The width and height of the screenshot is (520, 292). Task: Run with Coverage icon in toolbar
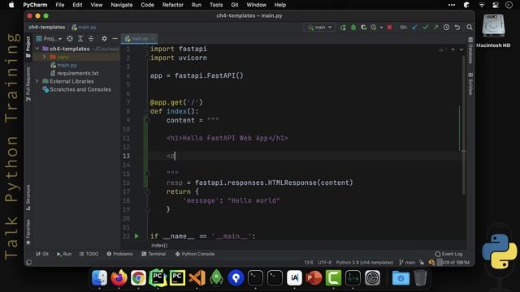pyautogui.click(x=364, y=28)
